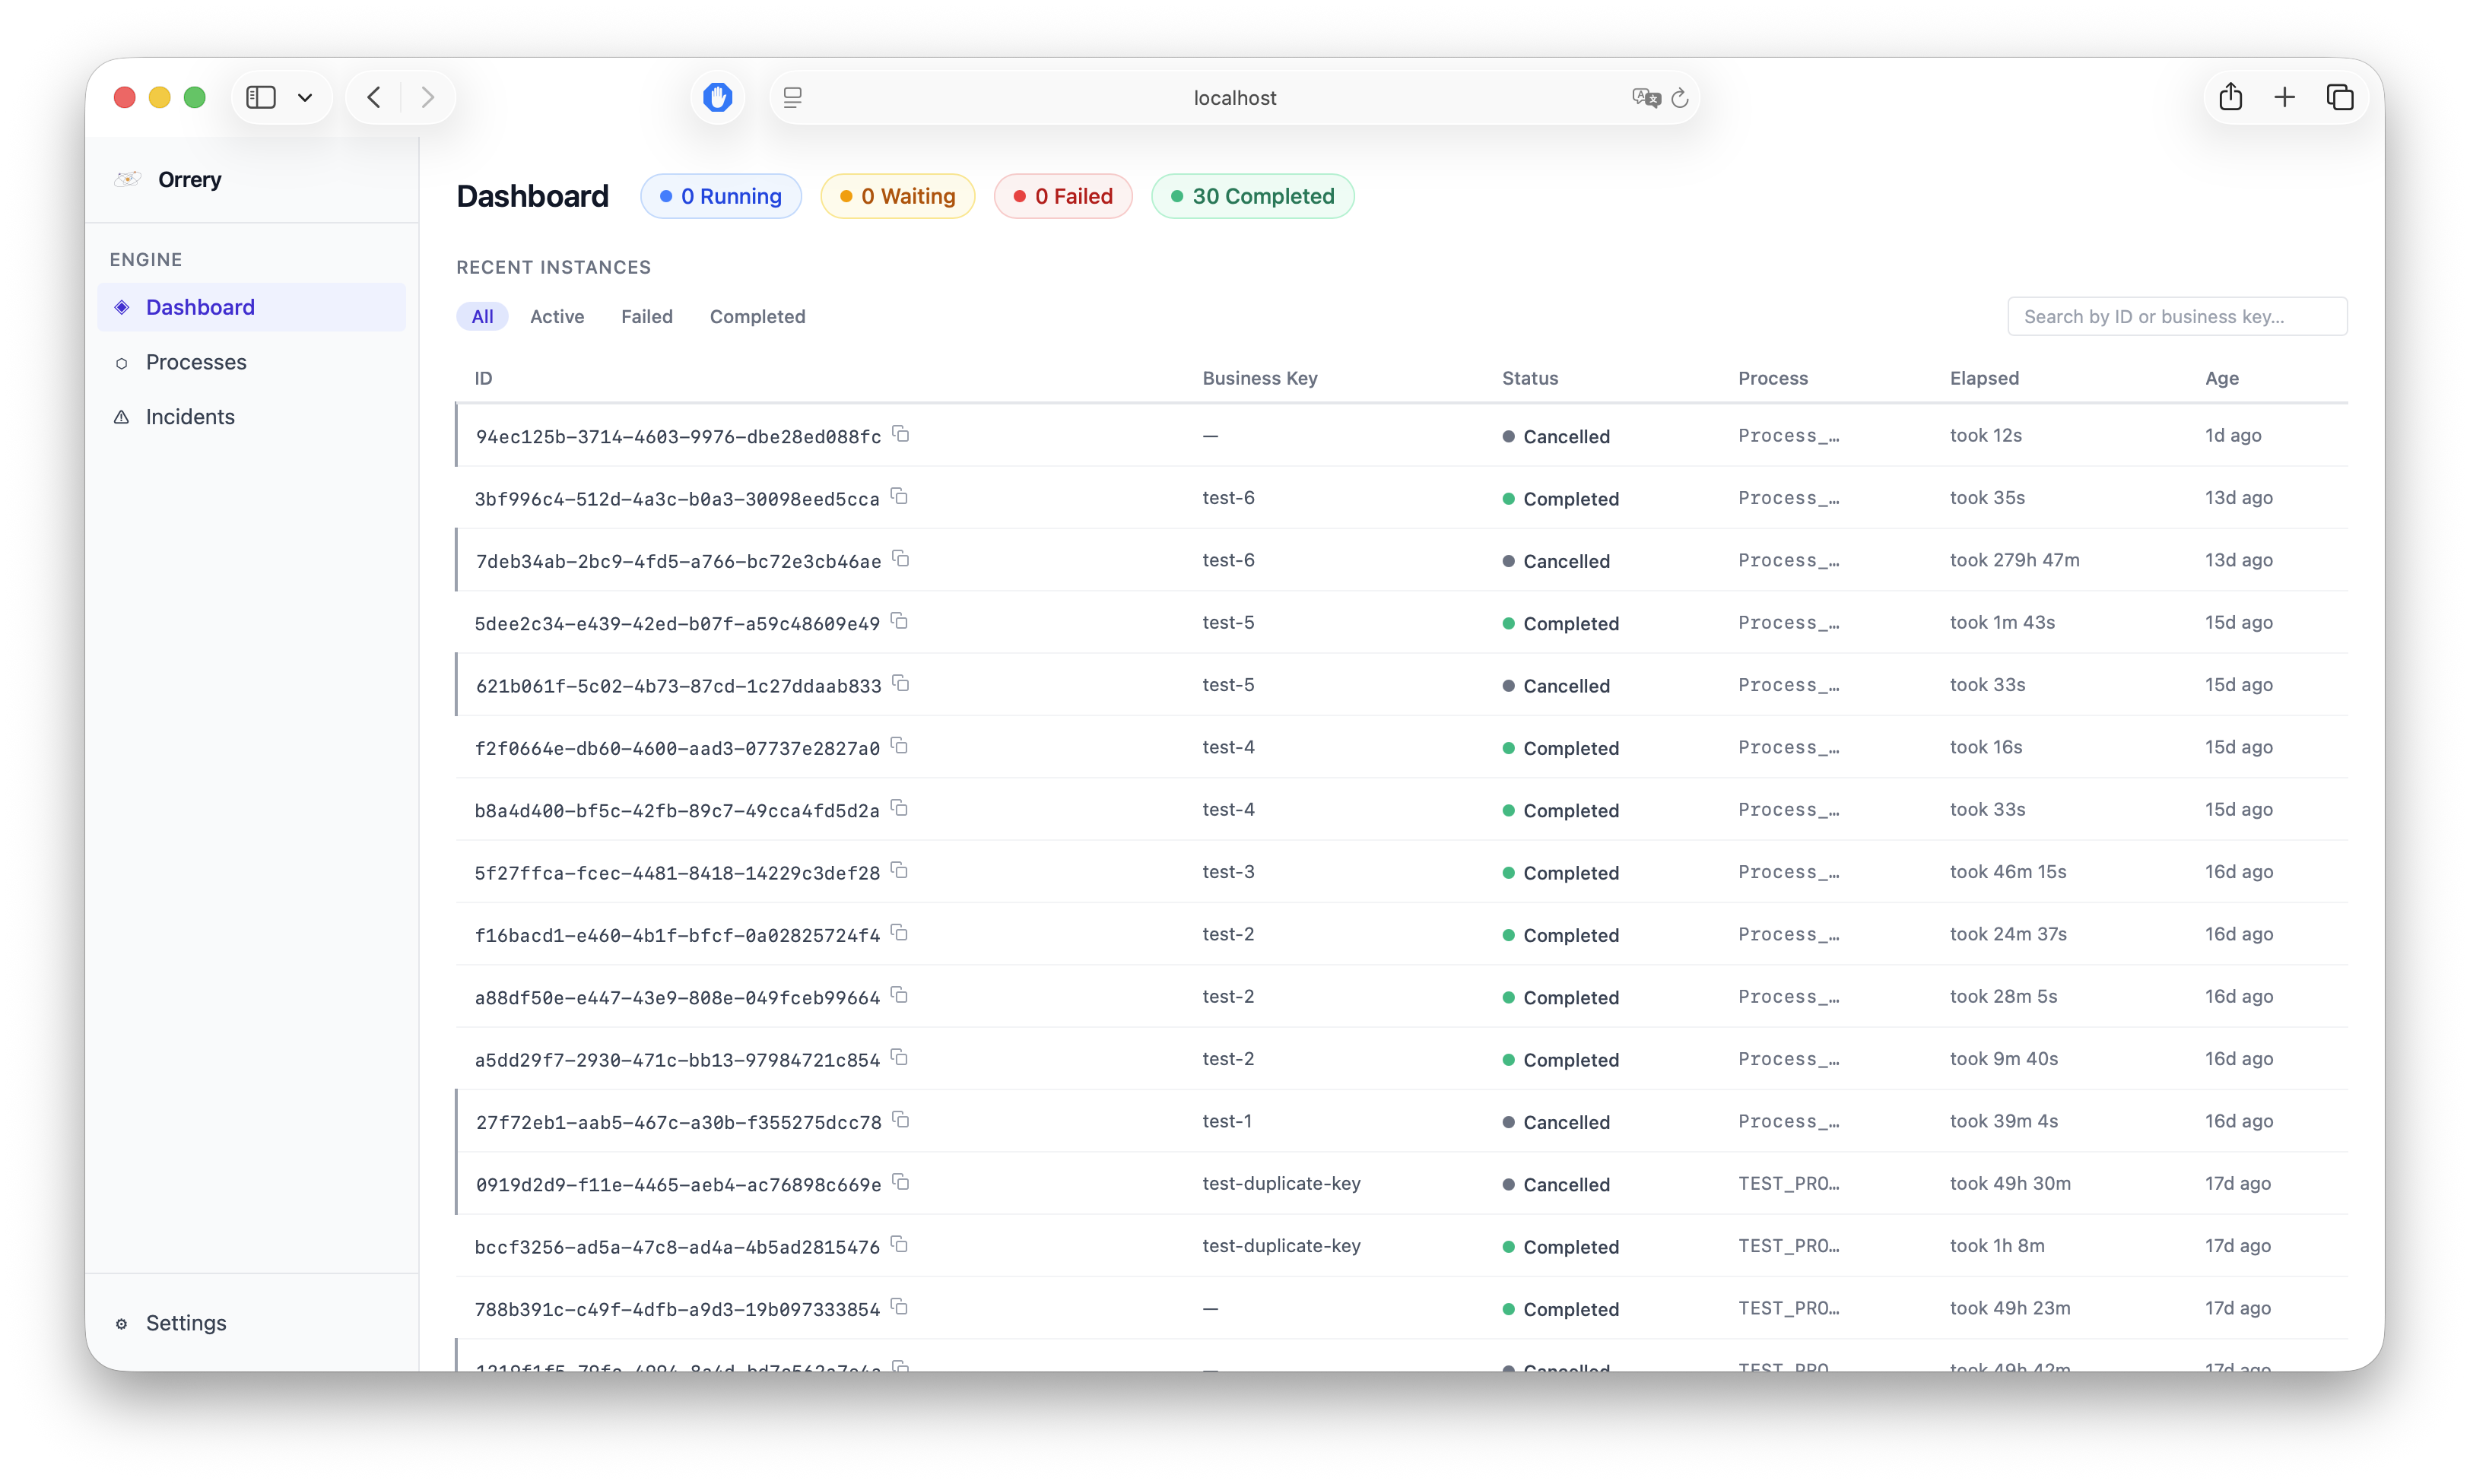Image resolution: width=2470 pixels, height=1484 pixels.
Task: Open instance 7deb34ab row
Action: (678, 561)
